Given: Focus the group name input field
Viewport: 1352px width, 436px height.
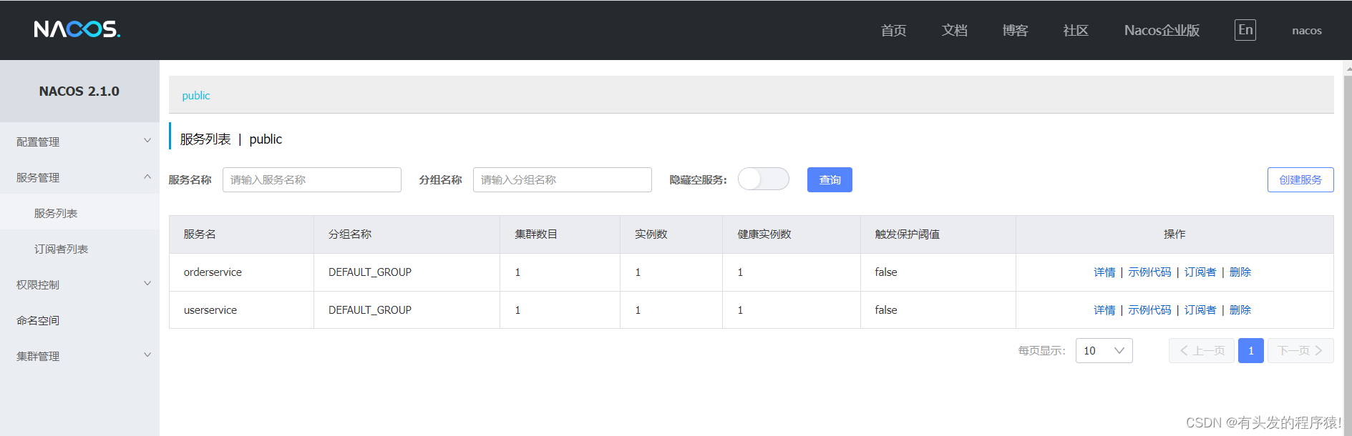Looking at the screenshot, I should pyautogui.click(x=562, y=180).
